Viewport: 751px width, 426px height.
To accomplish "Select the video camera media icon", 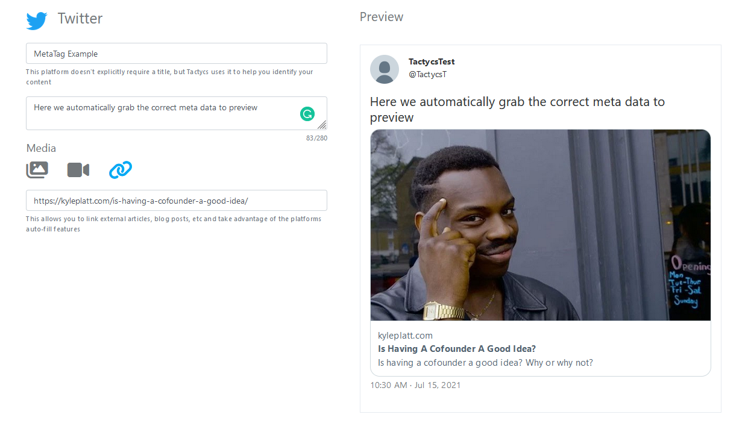I will click(x=78, y=171).
